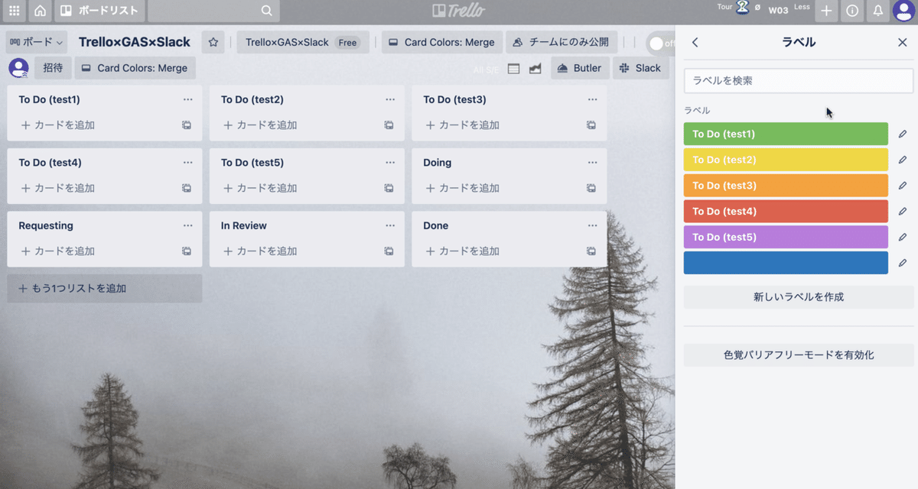Open the ボード view dropdown

36,42
